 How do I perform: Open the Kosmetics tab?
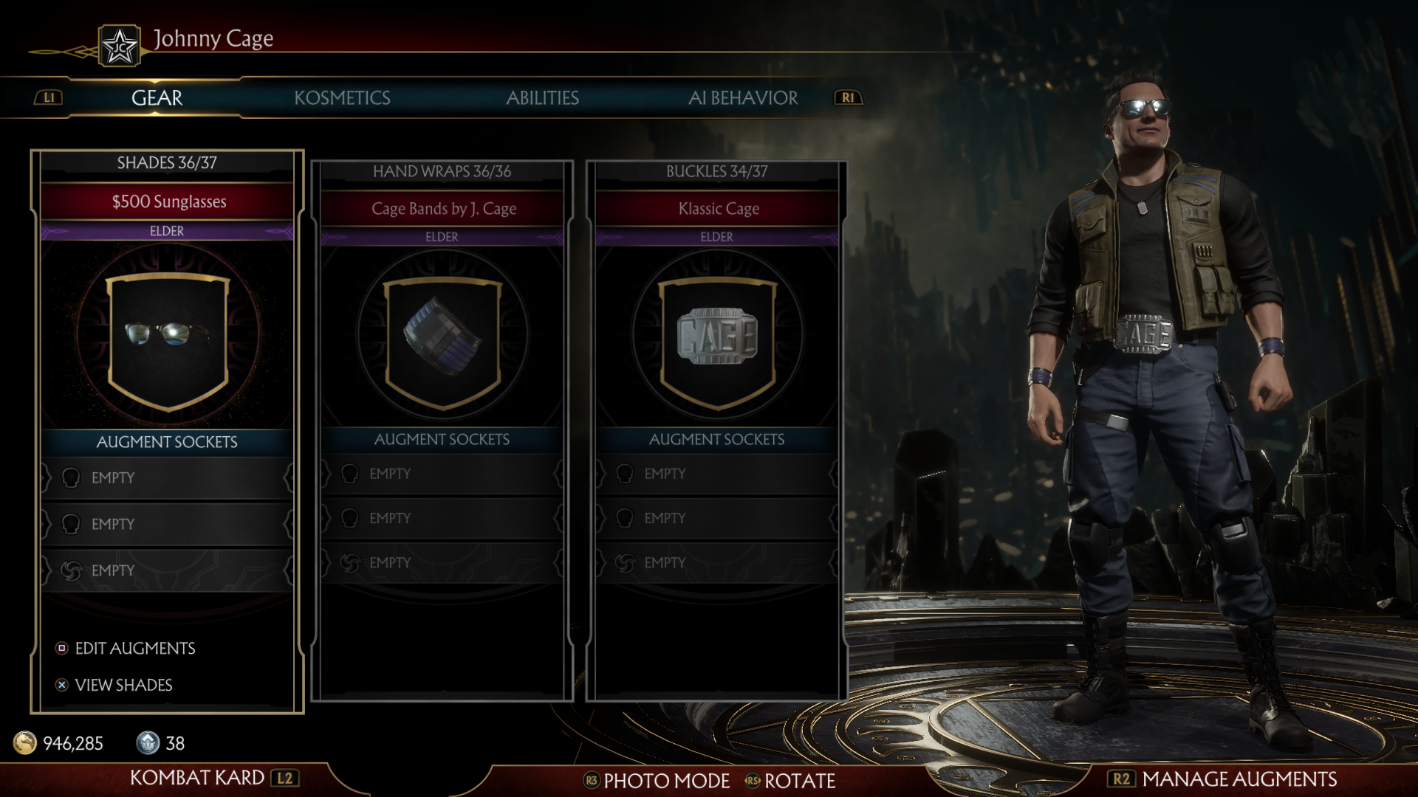[342, 97]
